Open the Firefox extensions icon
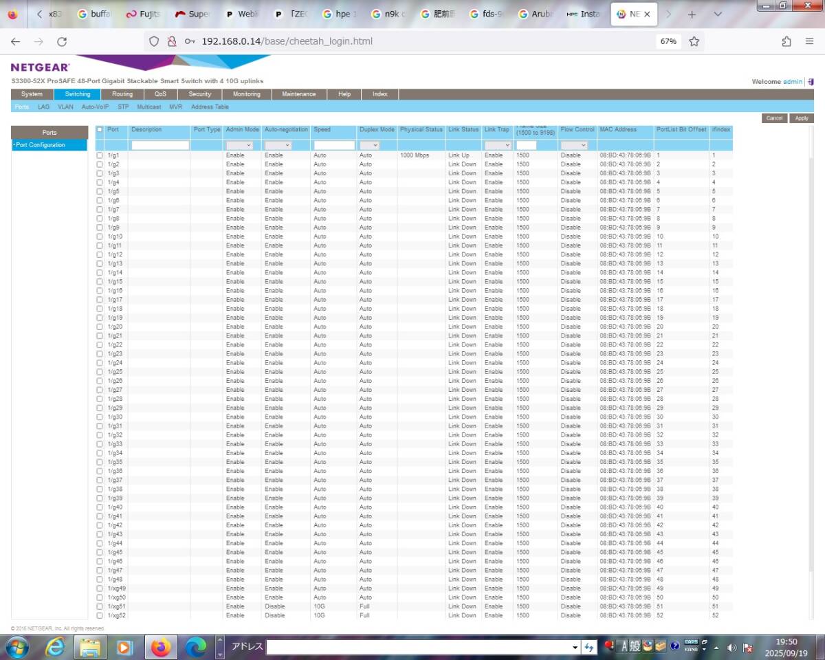The width and height of the screenshot is (825, 660). pyautogui.click(x=786, y=41)
